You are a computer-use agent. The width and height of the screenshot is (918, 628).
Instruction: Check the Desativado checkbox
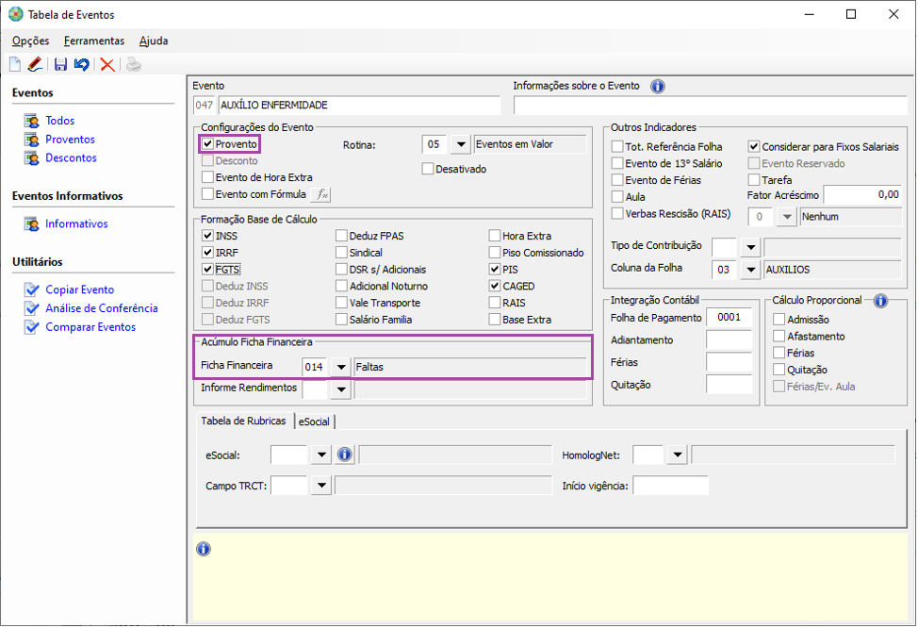click(x=427, y=169)
